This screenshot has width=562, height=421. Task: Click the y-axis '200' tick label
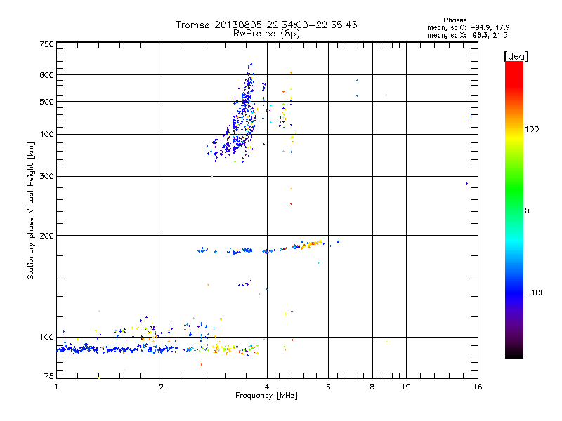[46, 236]
